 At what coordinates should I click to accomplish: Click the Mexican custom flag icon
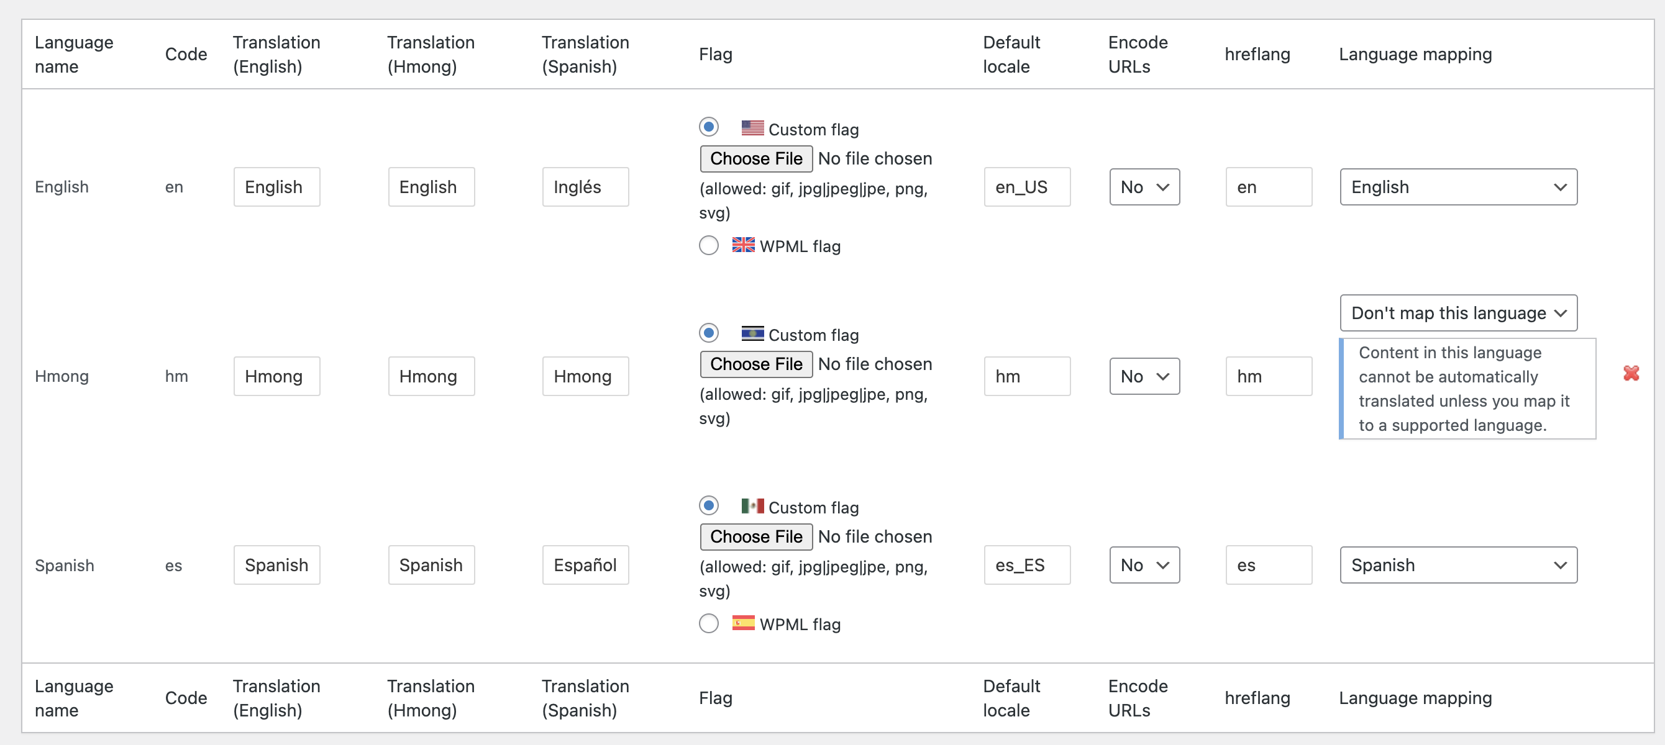(752, 506)
